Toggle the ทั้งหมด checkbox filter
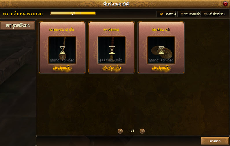230x146 pixels. tap(161, 14)
